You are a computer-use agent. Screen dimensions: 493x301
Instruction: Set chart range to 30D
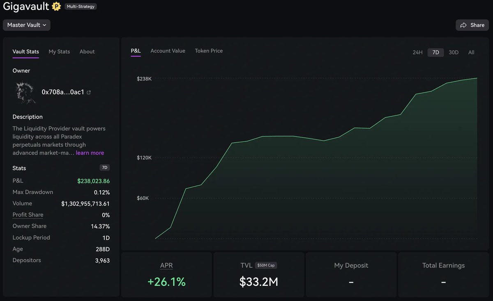[x=454, y=52]
